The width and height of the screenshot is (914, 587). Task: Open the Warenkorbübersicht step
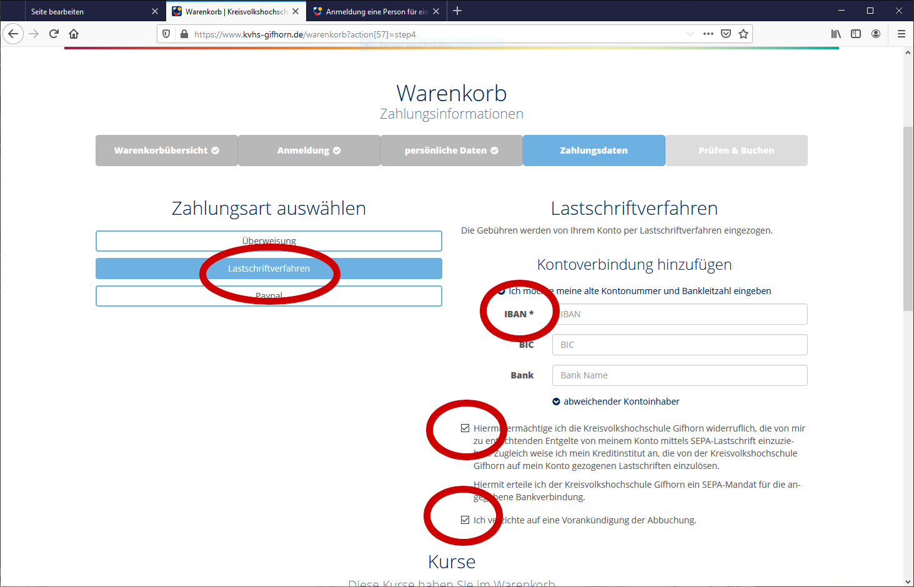tap(166, 150)
